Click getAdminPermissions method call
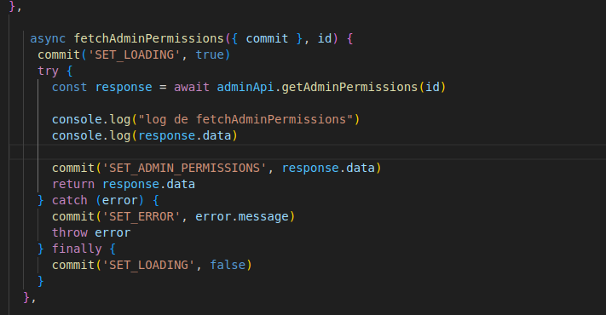 (x=349, y=87)
